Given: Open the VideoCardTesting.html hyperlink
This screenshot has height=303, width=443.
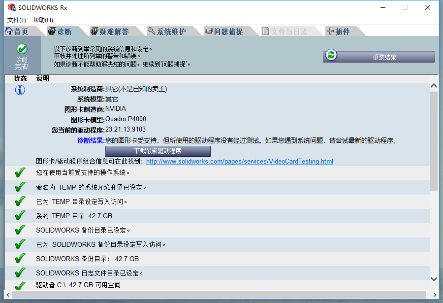Looking at the screenshot, I should click(x=240, y=161).
